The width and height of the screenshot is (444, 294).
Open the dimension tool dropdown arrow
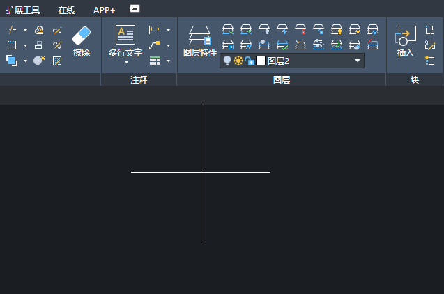point(168,30)
